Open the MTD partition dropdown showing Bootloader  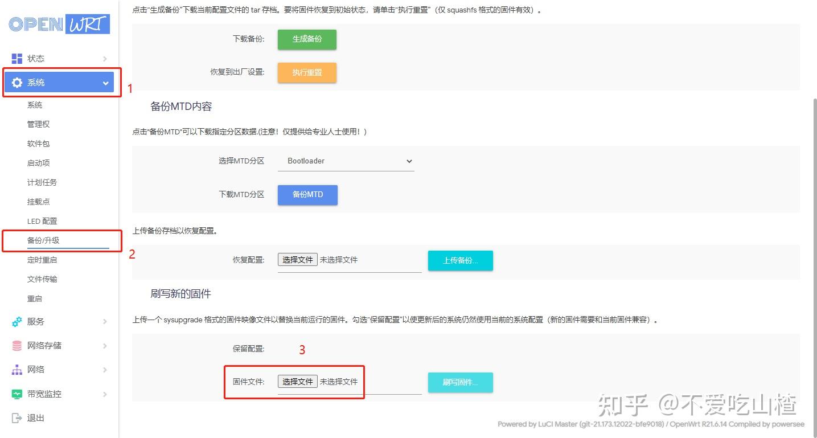coord(345,161)
